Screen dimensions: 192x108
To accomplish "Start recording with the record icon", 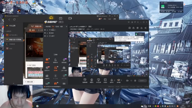I will 127,81.
